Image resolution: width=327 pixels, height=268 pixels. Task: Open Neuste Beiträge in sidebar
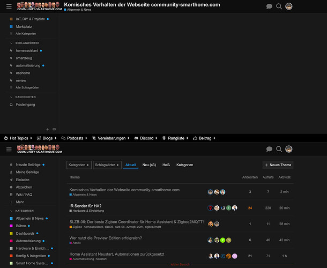pos(28,165)
